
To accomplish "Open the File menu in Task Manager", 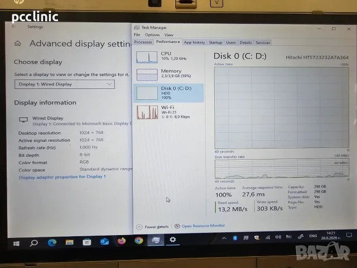I will tap(137, 35).
